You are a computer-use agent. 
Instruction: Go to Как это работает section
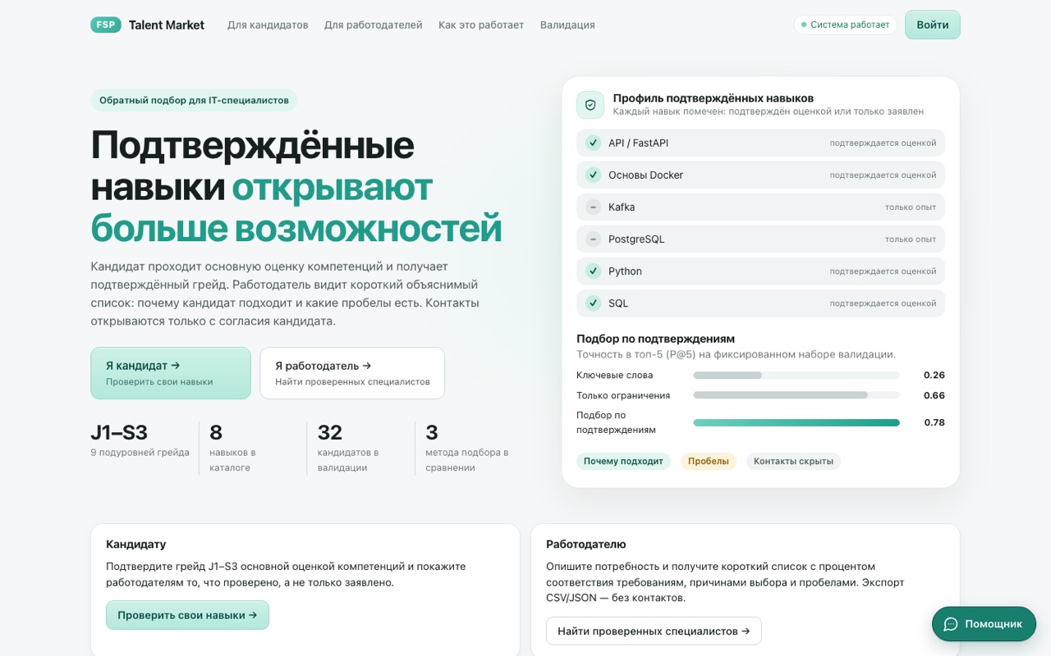481,25
